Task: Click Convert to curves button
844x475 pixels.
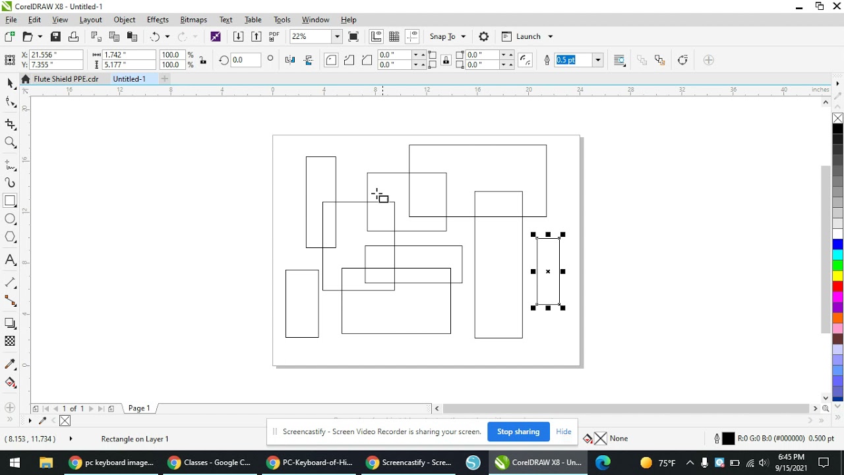Action: pos(682,60)
